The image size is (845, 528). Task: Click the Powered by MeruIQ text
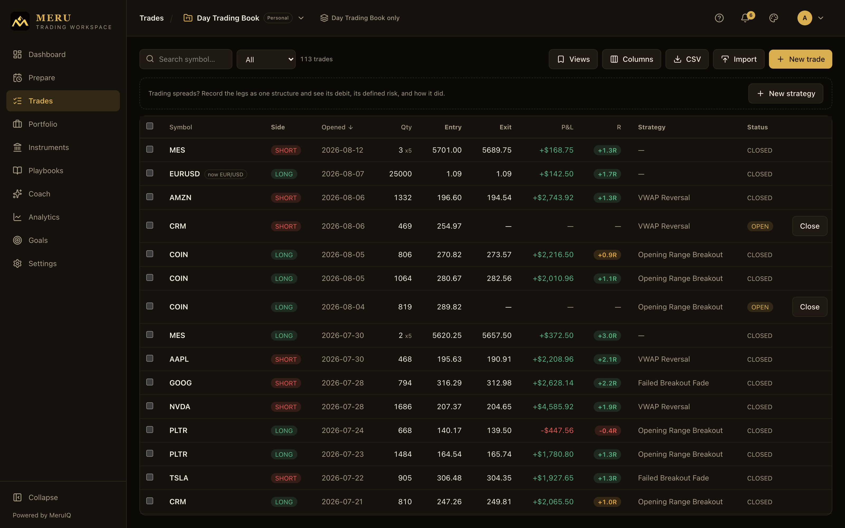(41, 515)
